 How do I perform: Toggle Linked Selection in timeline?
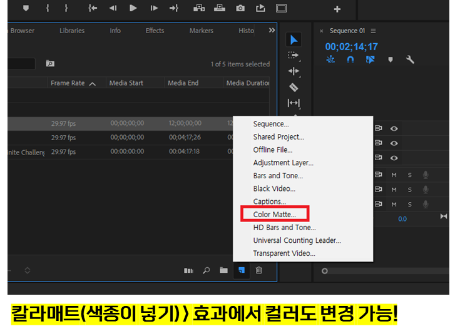point(370,59)
